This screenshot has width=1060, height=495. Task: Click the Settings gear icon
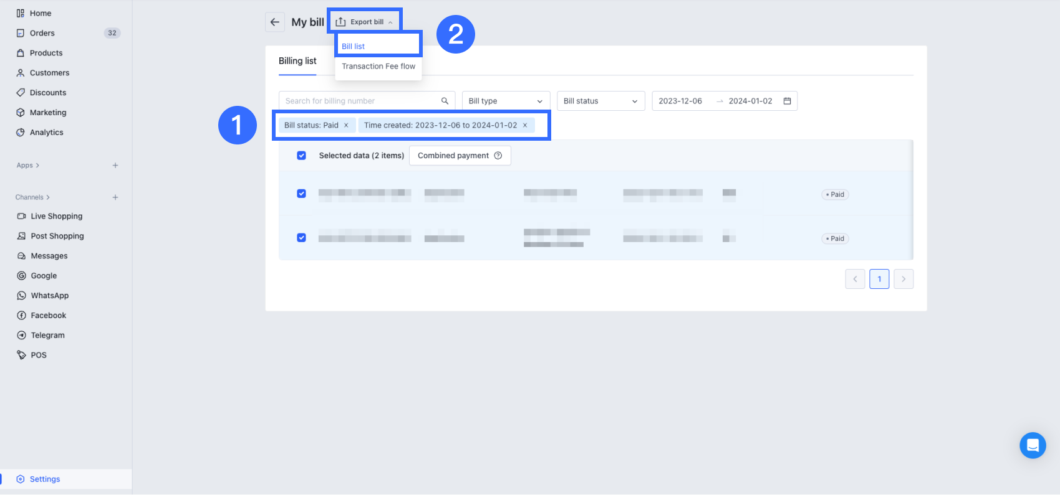click(21, 479)
